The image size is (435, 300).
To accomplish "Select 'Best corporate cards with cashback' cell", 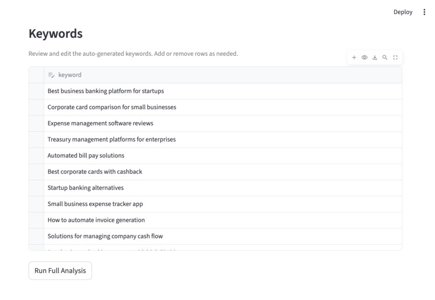I will tap(223, 172).
